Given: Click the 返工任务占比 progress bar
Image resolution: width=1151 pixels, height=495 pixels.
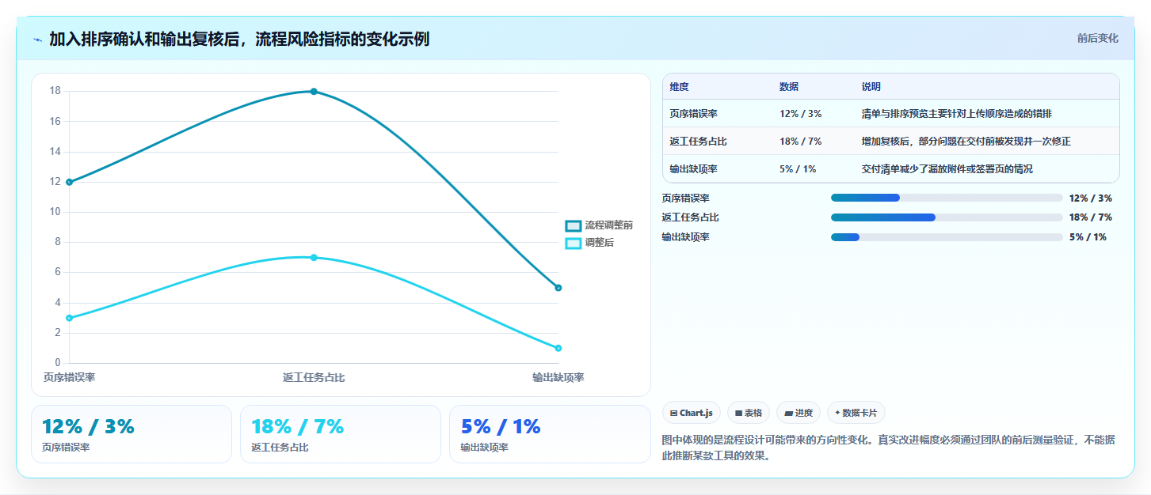Looking at the screenshot, I should click(x=947, y=217).
